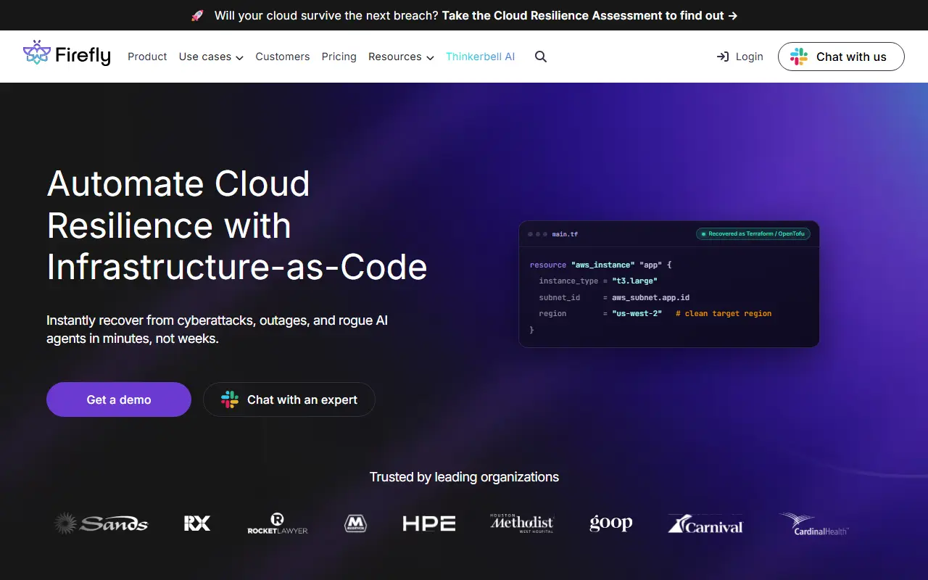Click the Sands logo
Viewport: 928px width, 580px height.
tap(101, 523)
